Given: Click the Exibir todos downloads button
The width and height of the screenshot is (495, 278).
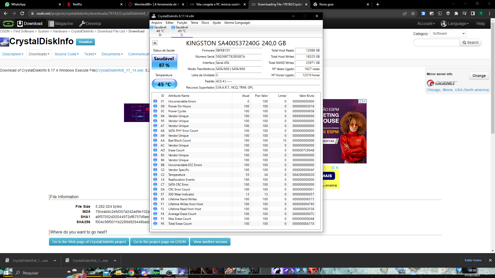Looking at the screenshot, I should point(473,260).
